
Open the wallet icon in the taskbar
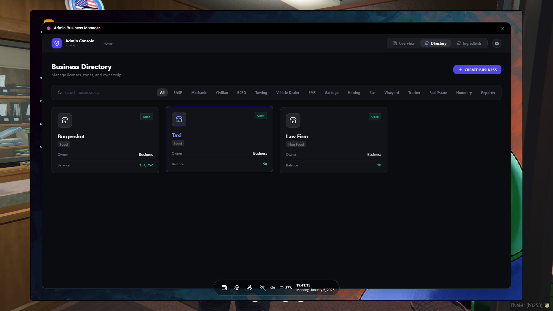[x=224, y=287]
